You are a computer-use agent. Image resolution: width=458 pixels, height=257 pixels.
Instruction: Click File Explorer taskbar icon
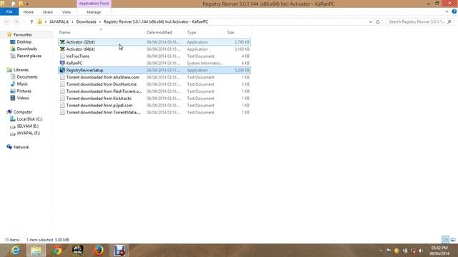[x=36, y=251]
